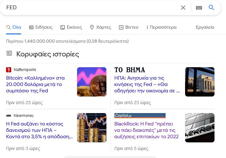Click the 23 ώρες timestamp under Bitcoin article

pos(24,103)
